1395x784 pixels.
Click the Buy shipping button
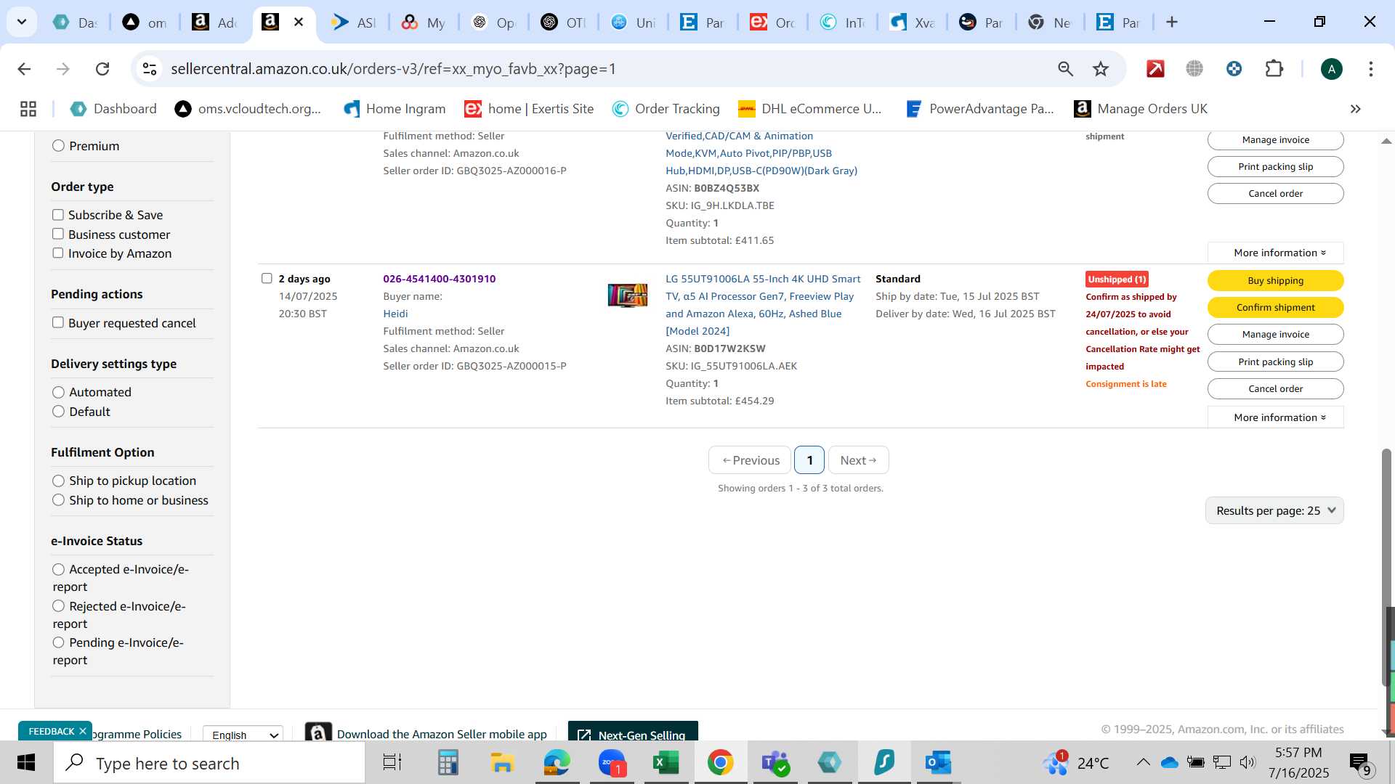coord(1275,280)
